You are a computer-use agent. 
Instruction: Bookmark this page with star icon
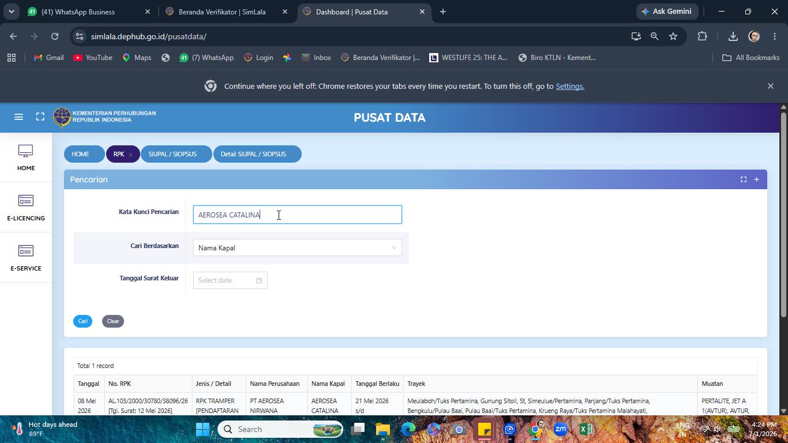[673, 36]
